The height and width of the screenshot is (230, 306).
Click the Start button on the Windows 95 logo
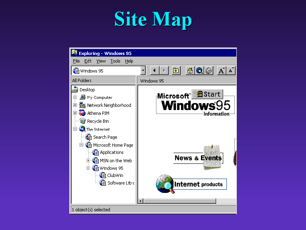tap(207, 94)
